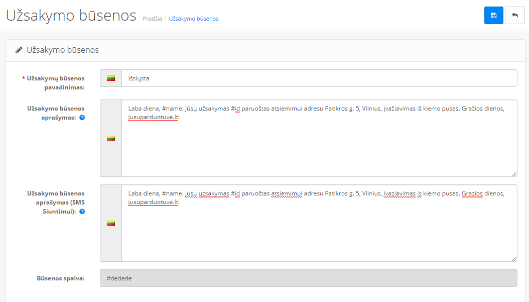Click the pencil icon in panel heading

[x=19, y=50]
